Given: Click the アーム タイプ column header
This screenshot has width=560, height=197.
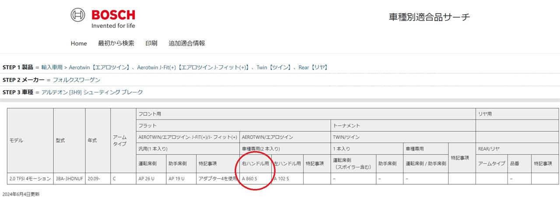Looking at the screenshot, I should pos(123,141).
